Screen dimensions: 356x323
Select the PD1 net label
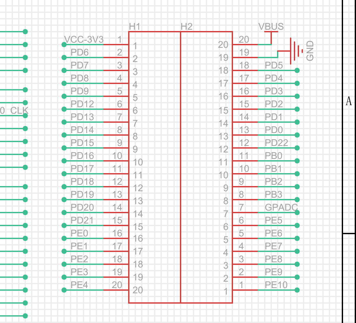(x=274, y=117)
